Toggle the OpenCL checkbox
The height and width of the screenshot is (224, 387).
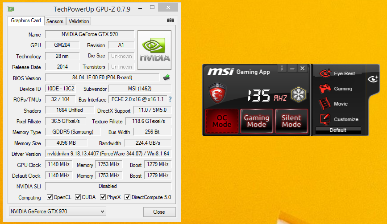click(x=50, y=197)
